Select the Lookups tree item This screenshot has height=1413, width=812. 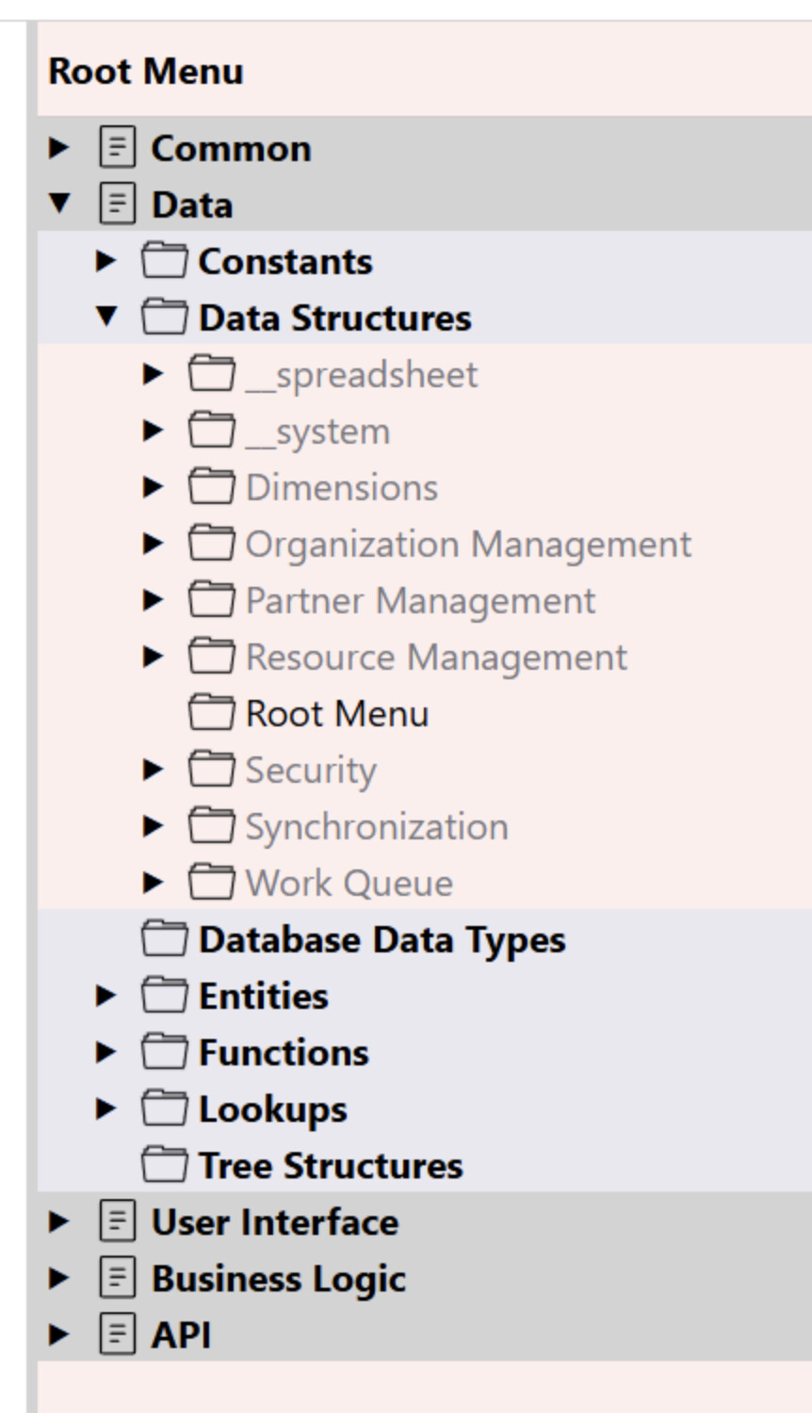pyautogui.click(x=273, y=1109)
